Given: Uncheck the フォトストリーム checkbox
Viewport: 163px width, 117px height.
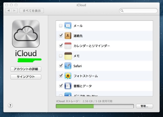Looking at the screenshot, I should tap(61, 76).
